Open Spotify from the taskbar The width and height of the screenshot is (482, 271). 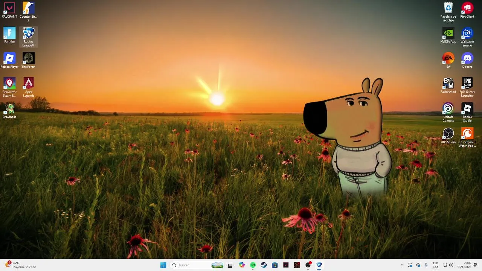tap(253, 265)
